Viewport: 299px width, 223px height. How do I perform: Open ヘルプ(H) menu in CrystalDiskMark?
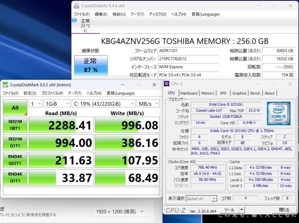point(94,93)
